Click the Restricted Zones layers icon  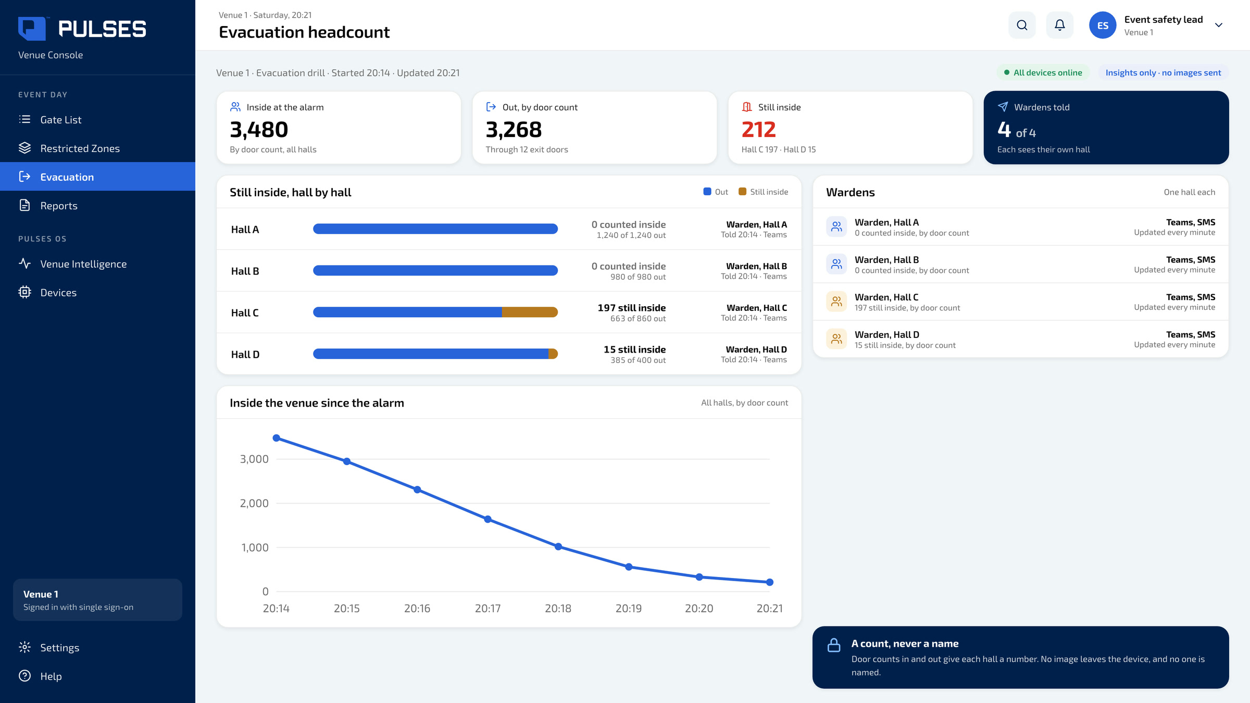click(x=24, y=148)
